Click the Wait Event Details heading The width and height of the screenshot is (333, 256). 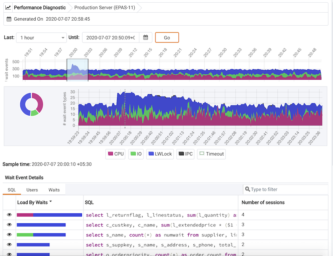tap(24, 177)
